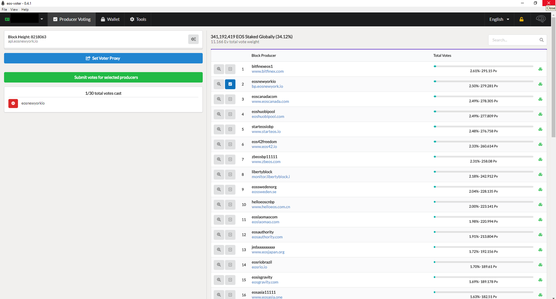This screenshot has height=299, width=556.
Task: Click eoshuobipool vote progress bar
Action: [x=483, y=111]
